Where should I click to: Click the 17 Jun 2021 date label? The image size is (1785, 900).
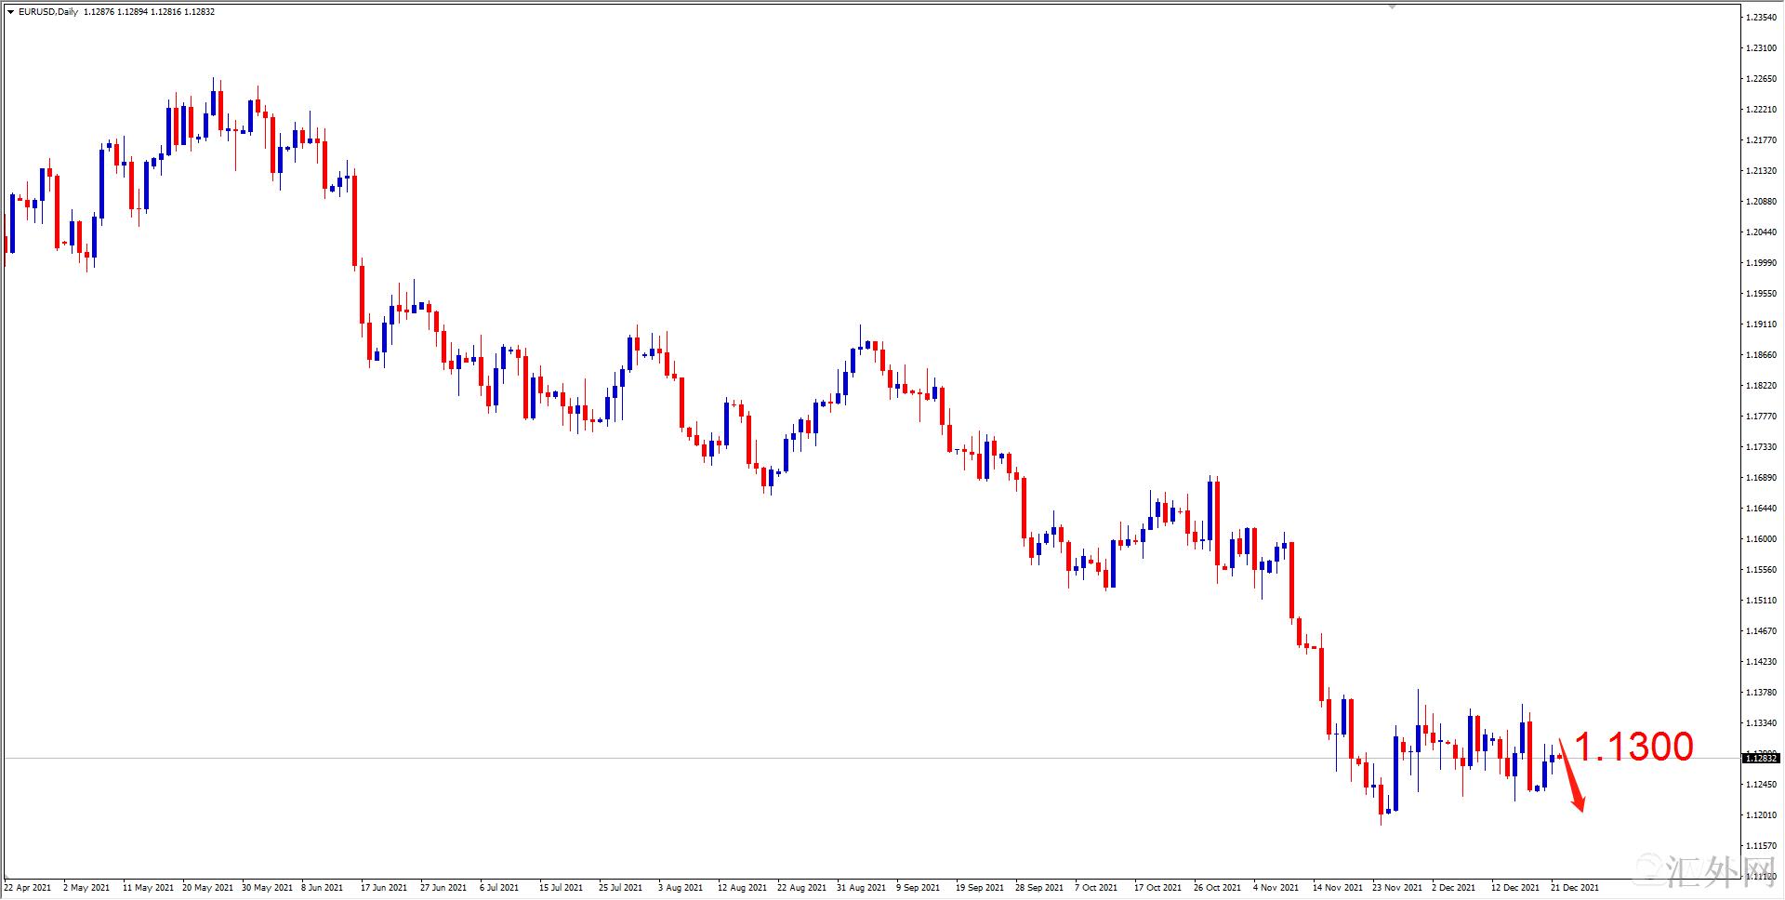tap(384, 888)
